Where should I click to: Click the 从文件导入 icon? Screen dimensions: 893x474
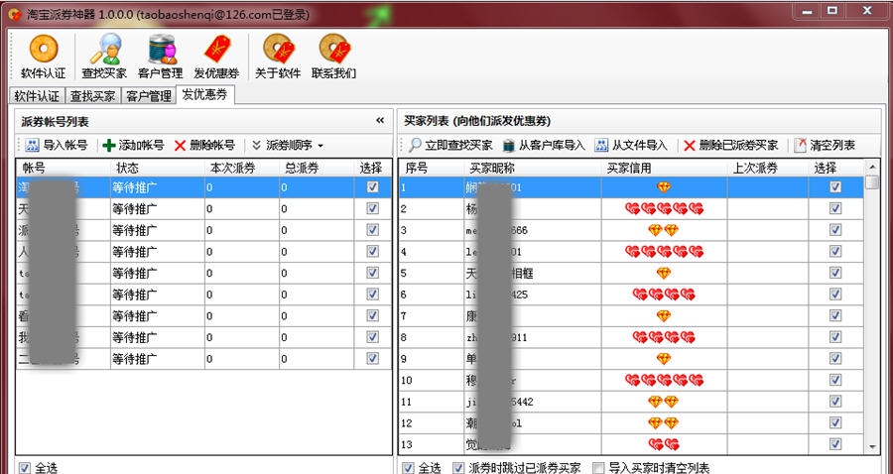click(x=601, y=145)
